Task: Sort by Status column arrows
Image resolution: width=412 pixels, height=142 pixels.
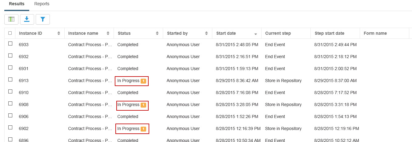Action: coord(157,33)
